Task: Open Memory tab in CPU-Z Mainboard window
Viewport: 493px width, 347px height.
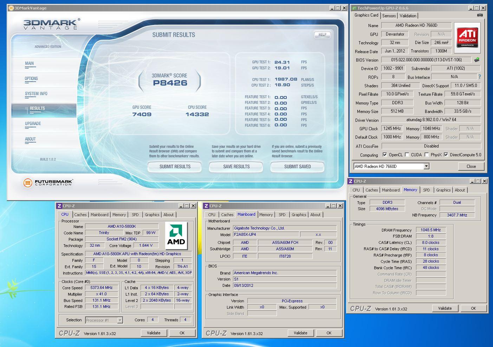Action: tap(266, 215)
